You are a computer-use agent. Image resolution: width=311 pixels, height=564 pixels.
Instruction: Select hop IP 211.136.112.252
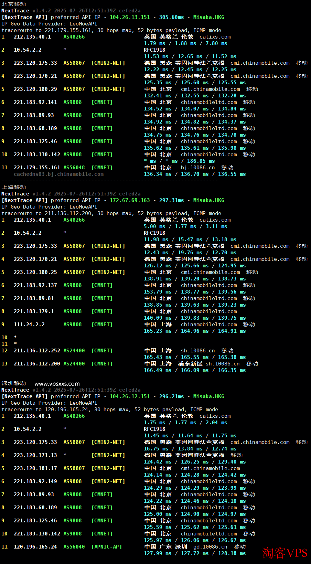pos(37,351)
